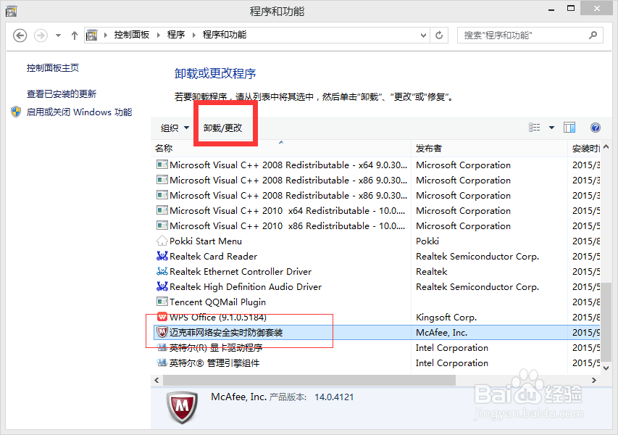The height and width of the screenshot is (435, 618).
Task: Click the control panel icon in address bar
Action: click(x=92, y=35)
